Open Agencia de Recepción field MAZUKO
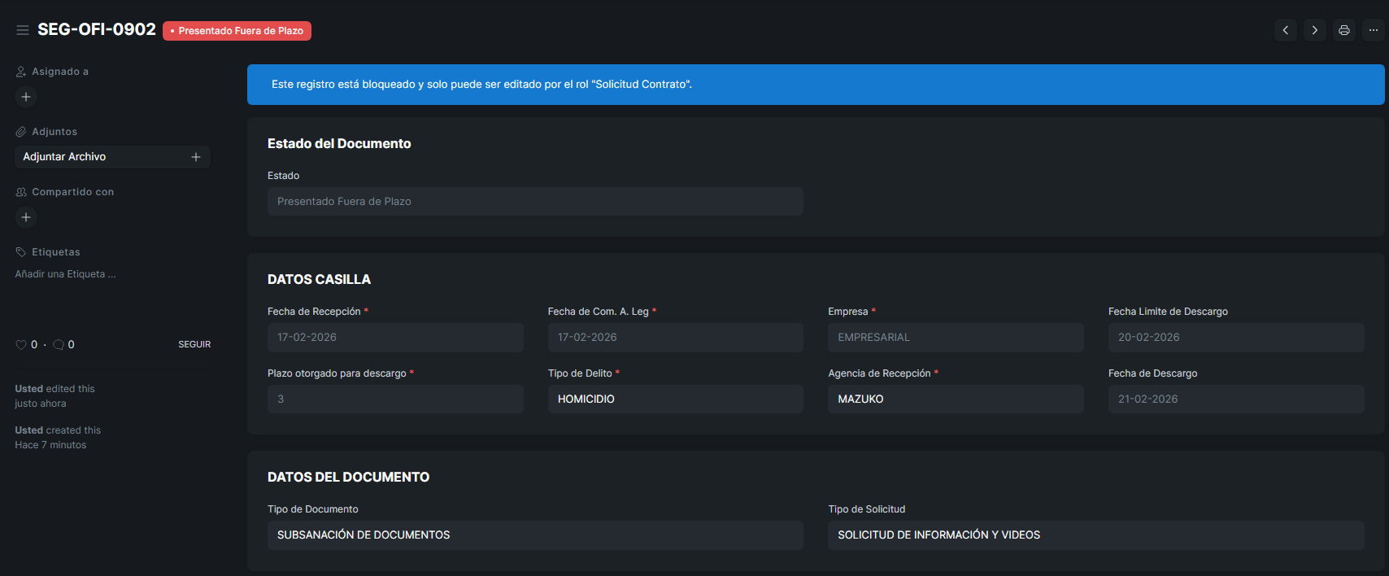 tap(955, 399)
